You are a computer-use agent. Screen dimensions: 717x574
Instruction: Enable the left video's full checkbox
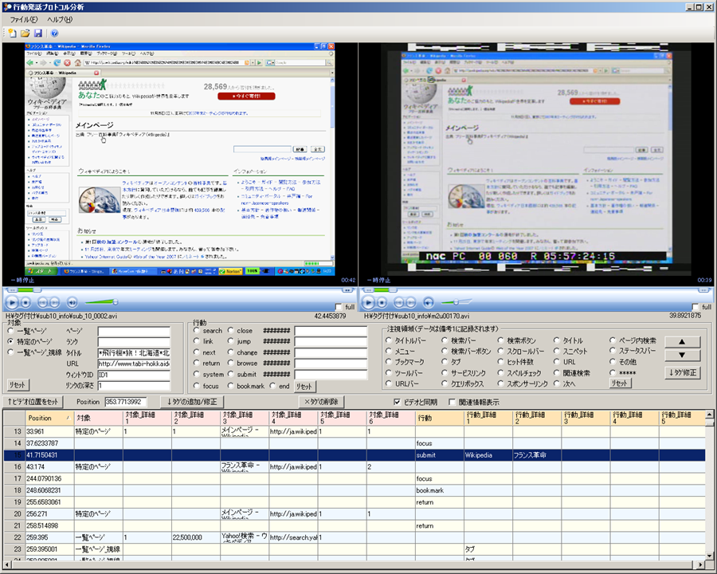click(x=338, y=308)
